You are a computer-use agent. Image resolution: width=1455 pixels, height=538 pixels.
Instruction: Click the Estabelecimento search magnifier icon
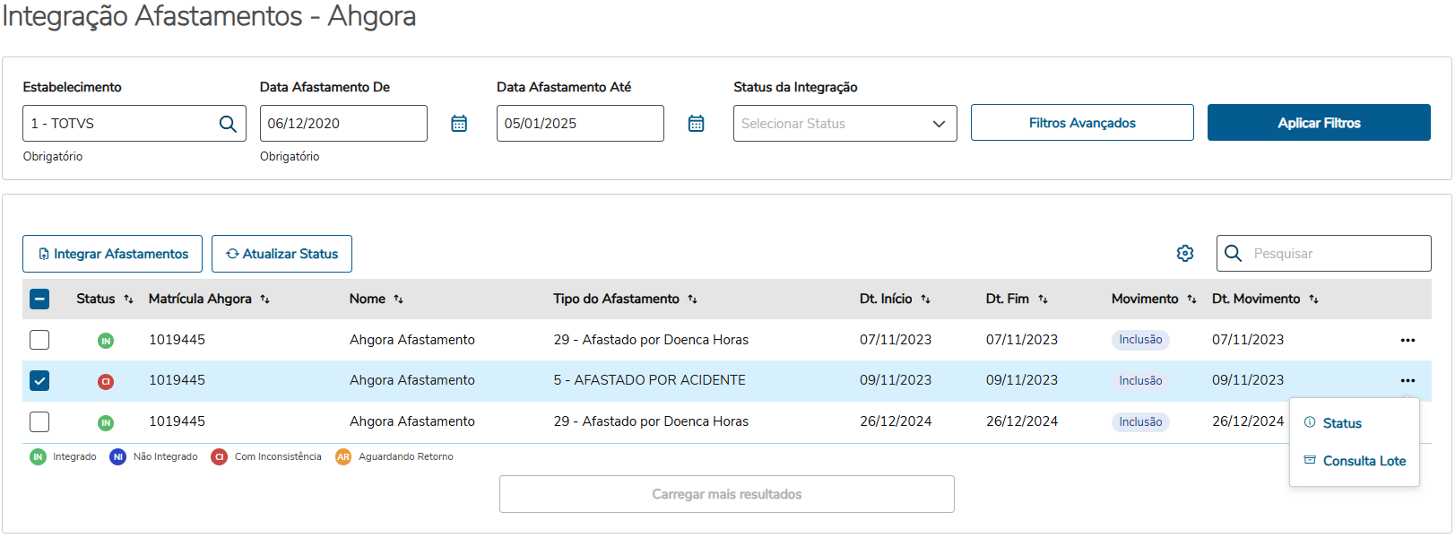[228, 124]
